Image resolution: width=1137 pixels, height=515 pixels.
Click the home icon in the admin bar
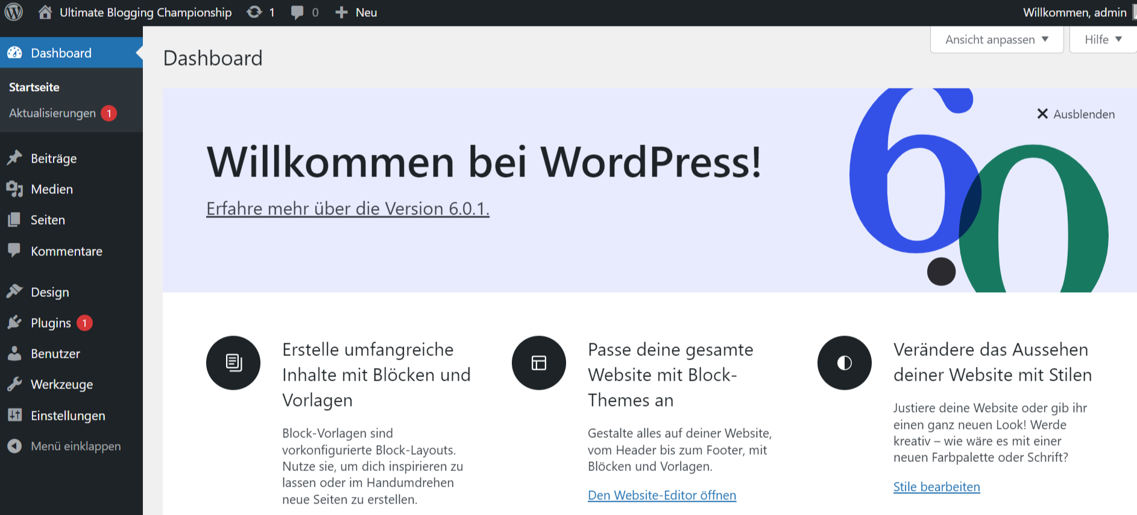[45, 12]
